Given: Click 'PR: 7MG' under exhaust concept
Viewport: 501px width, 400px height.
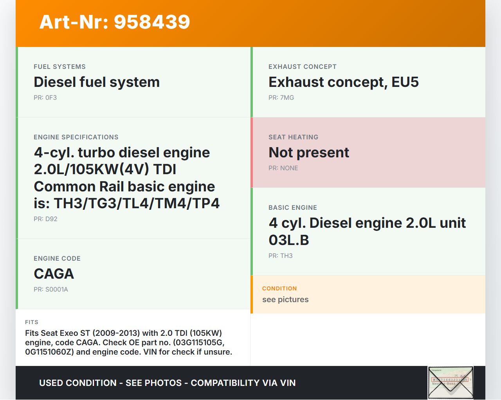Looking at the screenshot, I should pyautogui.click(x=281, y=98).
